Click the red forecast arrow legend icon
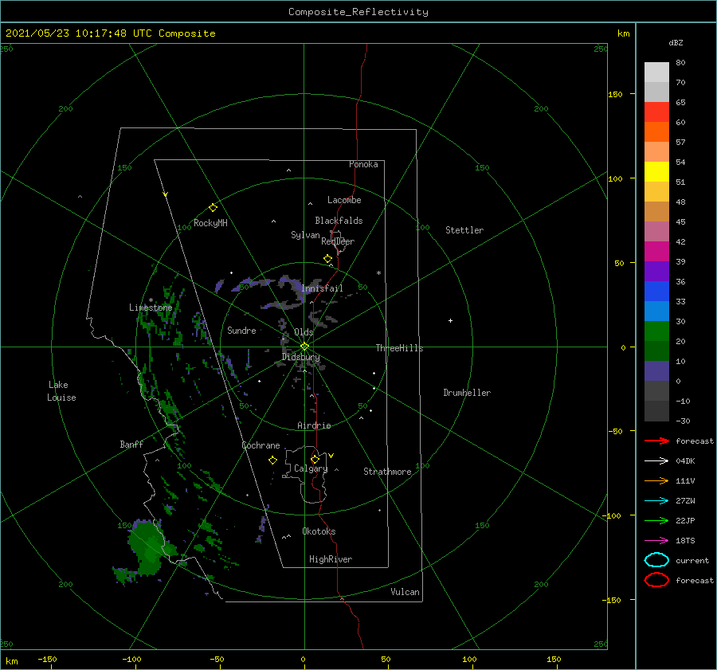Viewport: 717px width, 670px height. pyautogui.click(x=656, y=441)
